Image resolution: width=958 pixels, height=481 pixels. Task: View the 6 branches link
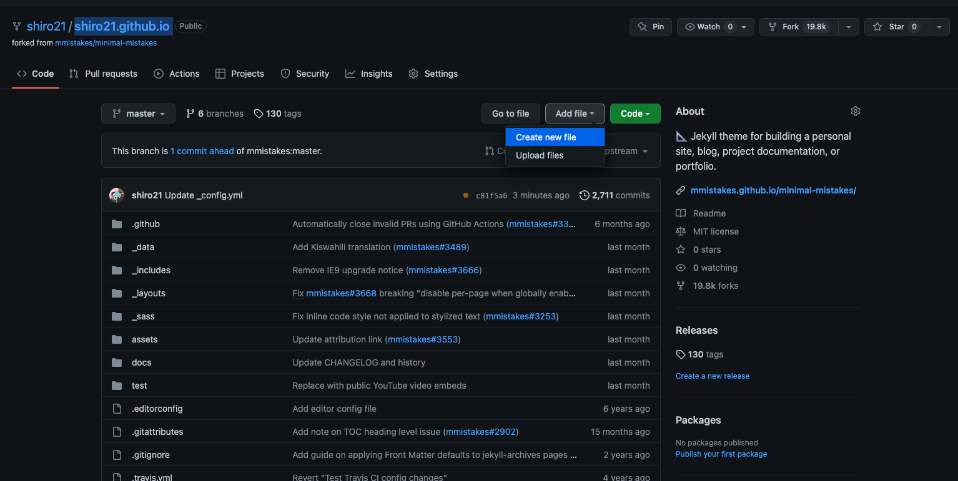pyautogui.click(x=215, y=114)
